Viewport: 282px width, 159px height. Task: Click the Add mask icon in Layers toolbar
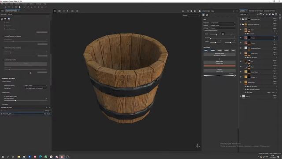pos(260,15)
